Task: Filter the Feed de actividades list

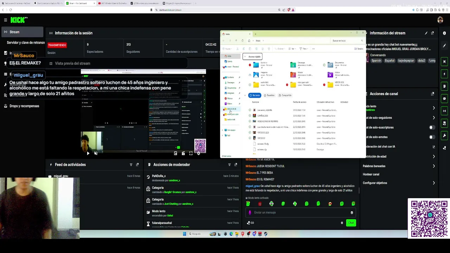Action: 131,164
